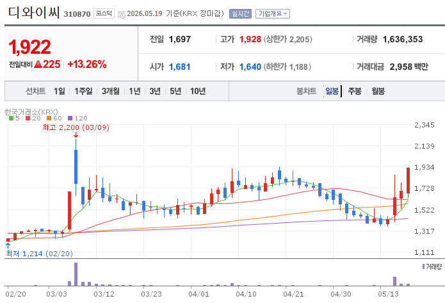
Task: Select the 5년 line chart tab
Action: (x=175, y=91)
